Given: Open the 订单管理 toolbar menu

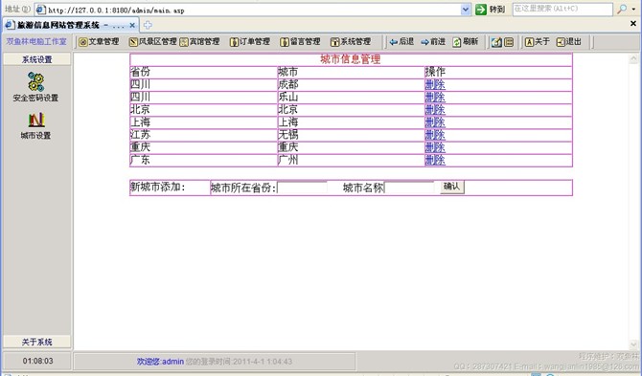Looking at the screenshot, I should pyautogui.click(x=250, y=42).
